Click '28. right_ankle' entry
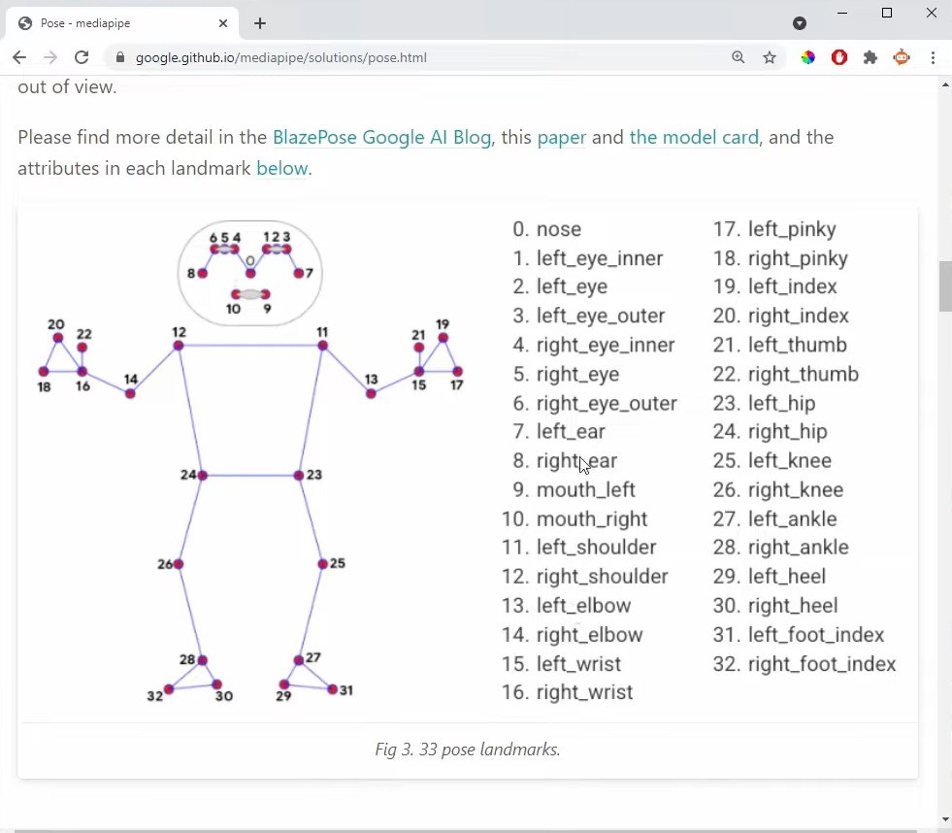The width and height of the screenshot is (952, 833). (781, 548)
